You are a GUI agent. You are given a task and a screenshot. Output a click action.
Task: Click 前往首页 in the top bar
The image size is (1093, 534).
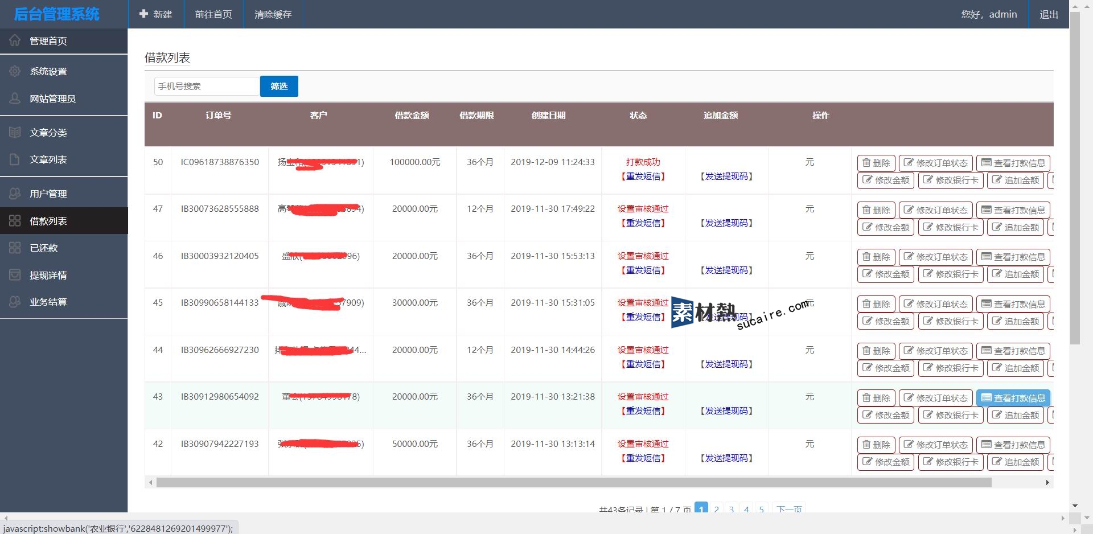[213, 14]
